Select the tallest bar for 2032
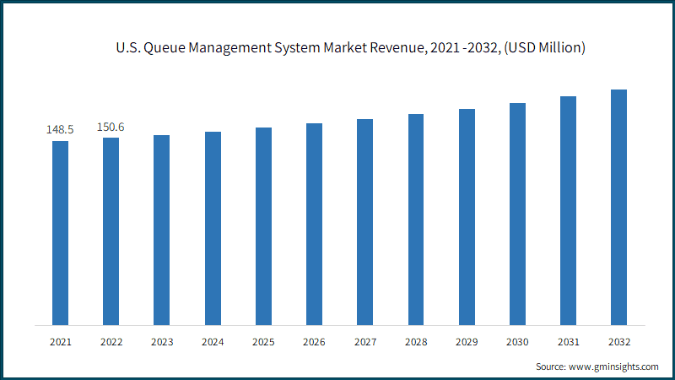Viewport: 675px width, 380px height. pyautogui.click(x=619, y=207)
